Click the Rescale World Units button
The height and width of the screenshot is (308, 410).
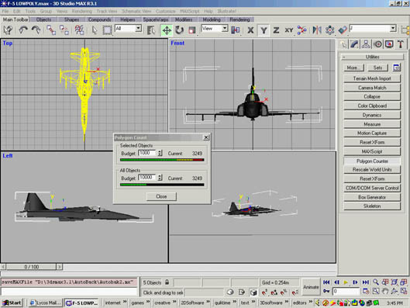click(372, 170)
